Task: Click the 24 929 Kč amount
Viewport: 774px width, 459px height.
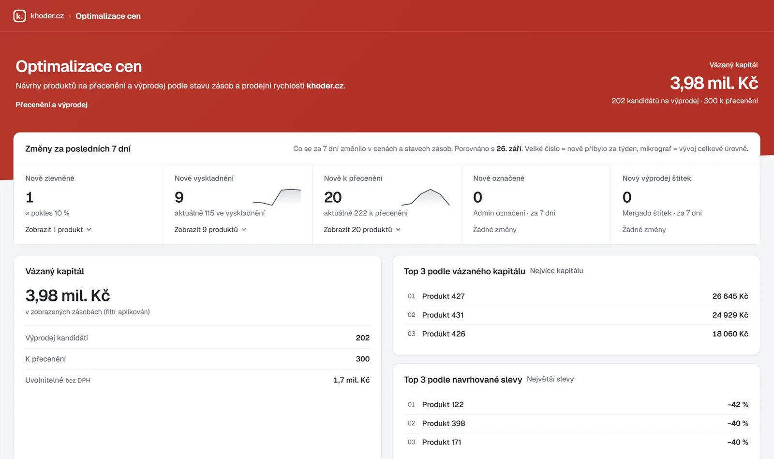Action: [x=730, y=315]
